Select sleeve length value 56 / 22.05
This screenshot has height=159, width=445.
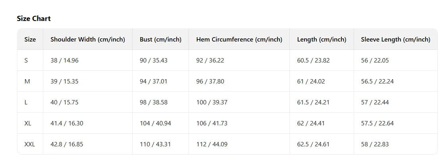pos(375,61)
